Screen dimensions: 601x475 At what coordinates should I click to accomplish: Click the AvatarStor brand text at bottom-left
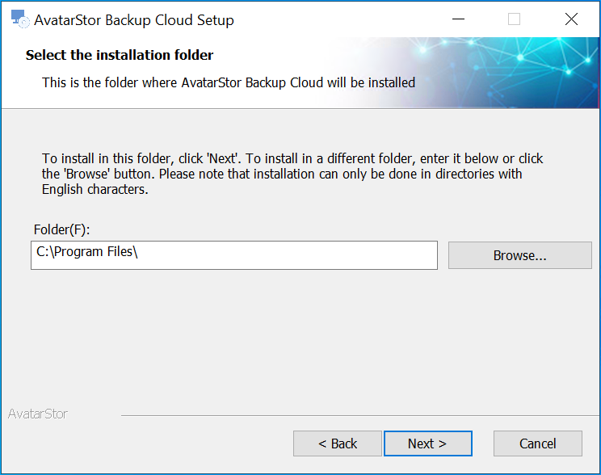coord(37,414)
